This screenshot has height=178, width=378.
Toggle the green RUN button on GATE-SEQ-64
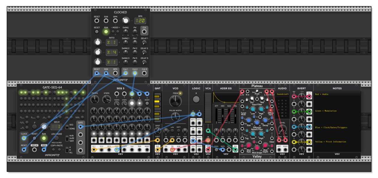click(44, 138)
